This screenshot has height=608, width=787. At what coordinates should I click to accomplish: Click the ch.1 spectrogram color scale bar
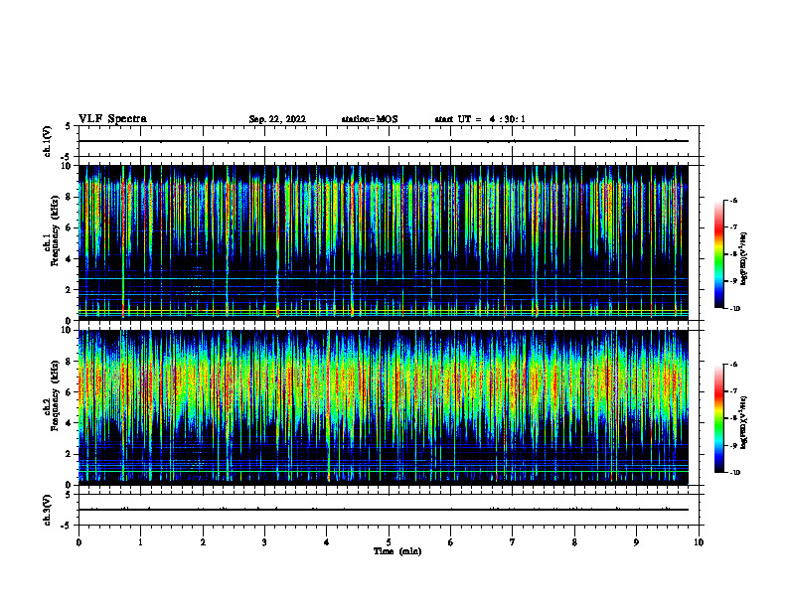pos(719,254)
